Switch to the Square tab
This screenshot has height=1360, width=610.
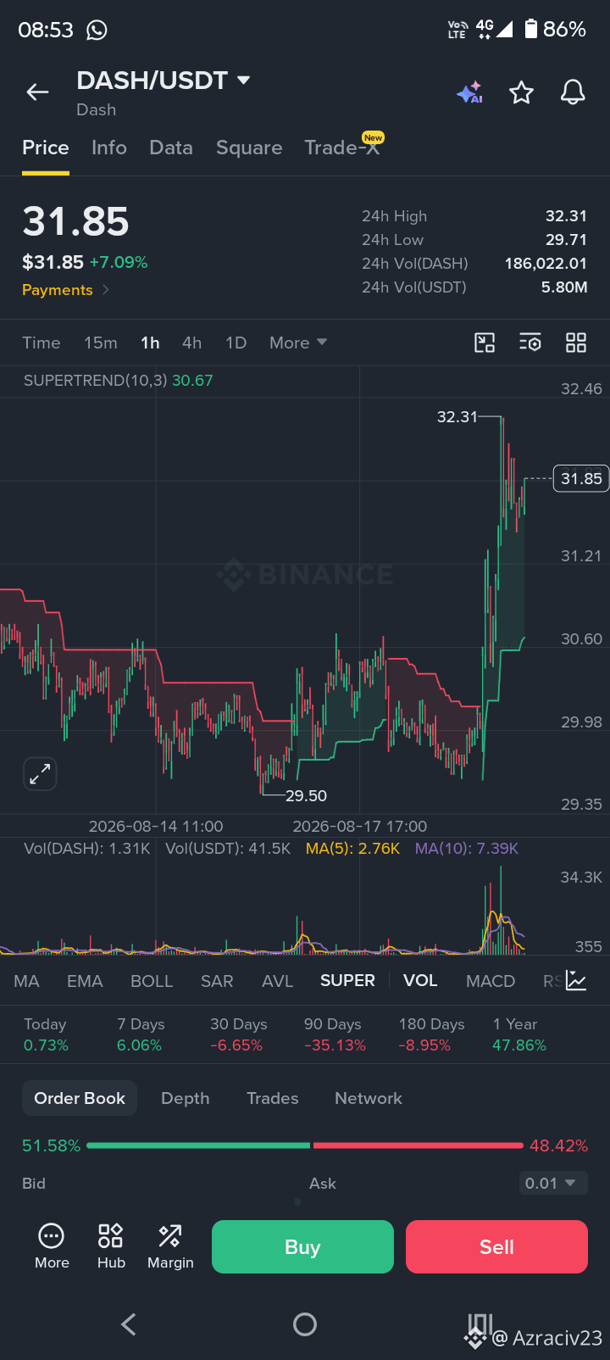(x=249, y=148)
